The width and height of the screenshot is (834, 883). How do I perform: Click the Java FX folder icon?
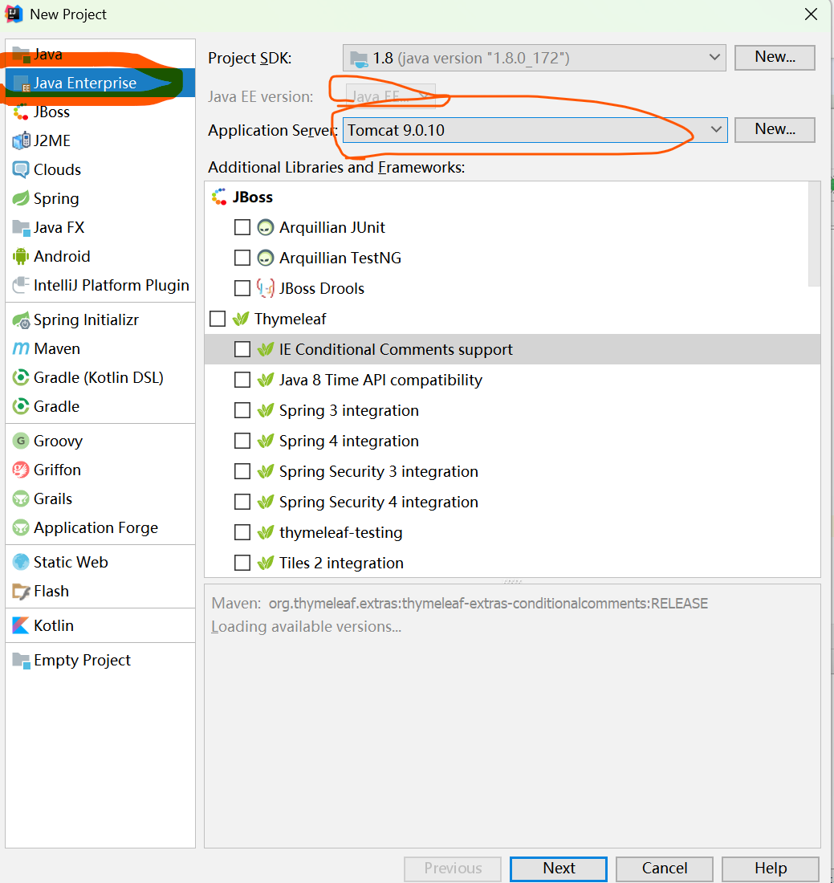pyautogui.click(x=21, y=227)
